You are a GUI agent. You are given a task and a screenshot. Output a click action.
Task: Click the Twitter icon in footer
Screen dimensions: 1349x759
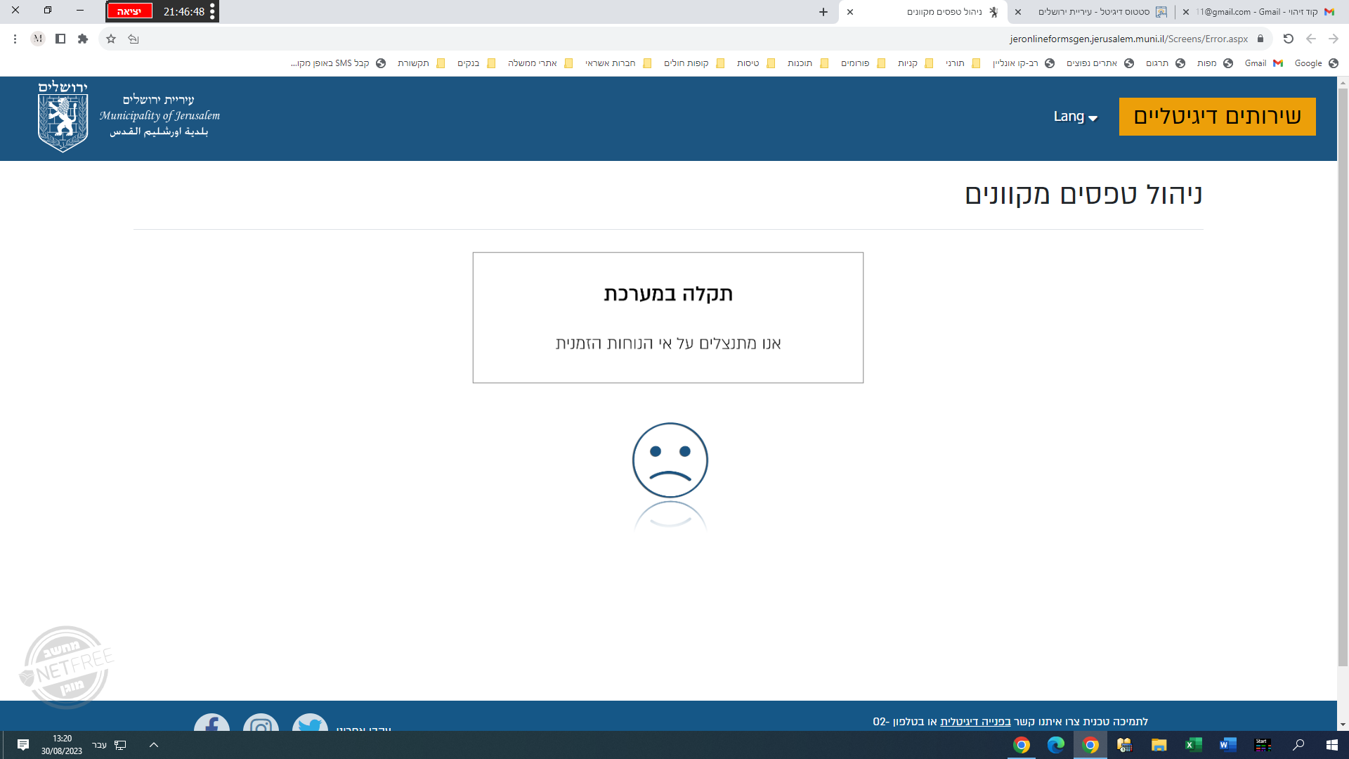[310, 724]
